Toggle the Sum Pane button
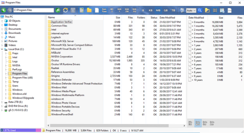 tap(104, 10)
